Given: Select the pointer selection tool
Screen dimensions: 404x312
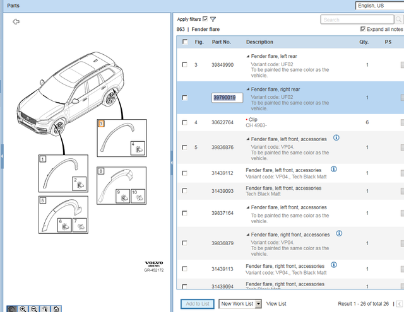Looking at the screenshot, I should point(45,309).
